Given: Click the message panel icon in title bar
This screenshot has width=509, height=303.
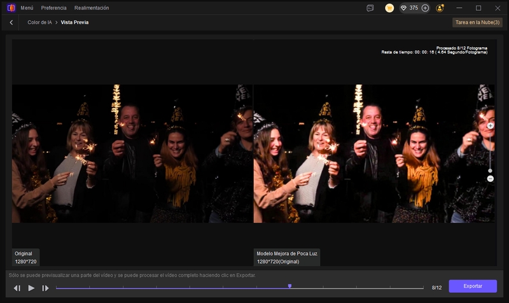Looking at the screenshot, I should [370, 8].
